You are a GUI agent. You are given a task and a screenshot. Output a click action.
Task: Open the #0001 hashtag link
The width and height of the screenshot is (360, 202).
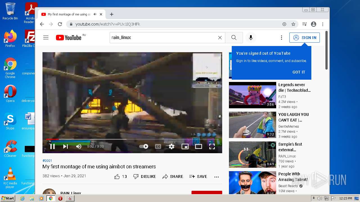tap(47, 160)
